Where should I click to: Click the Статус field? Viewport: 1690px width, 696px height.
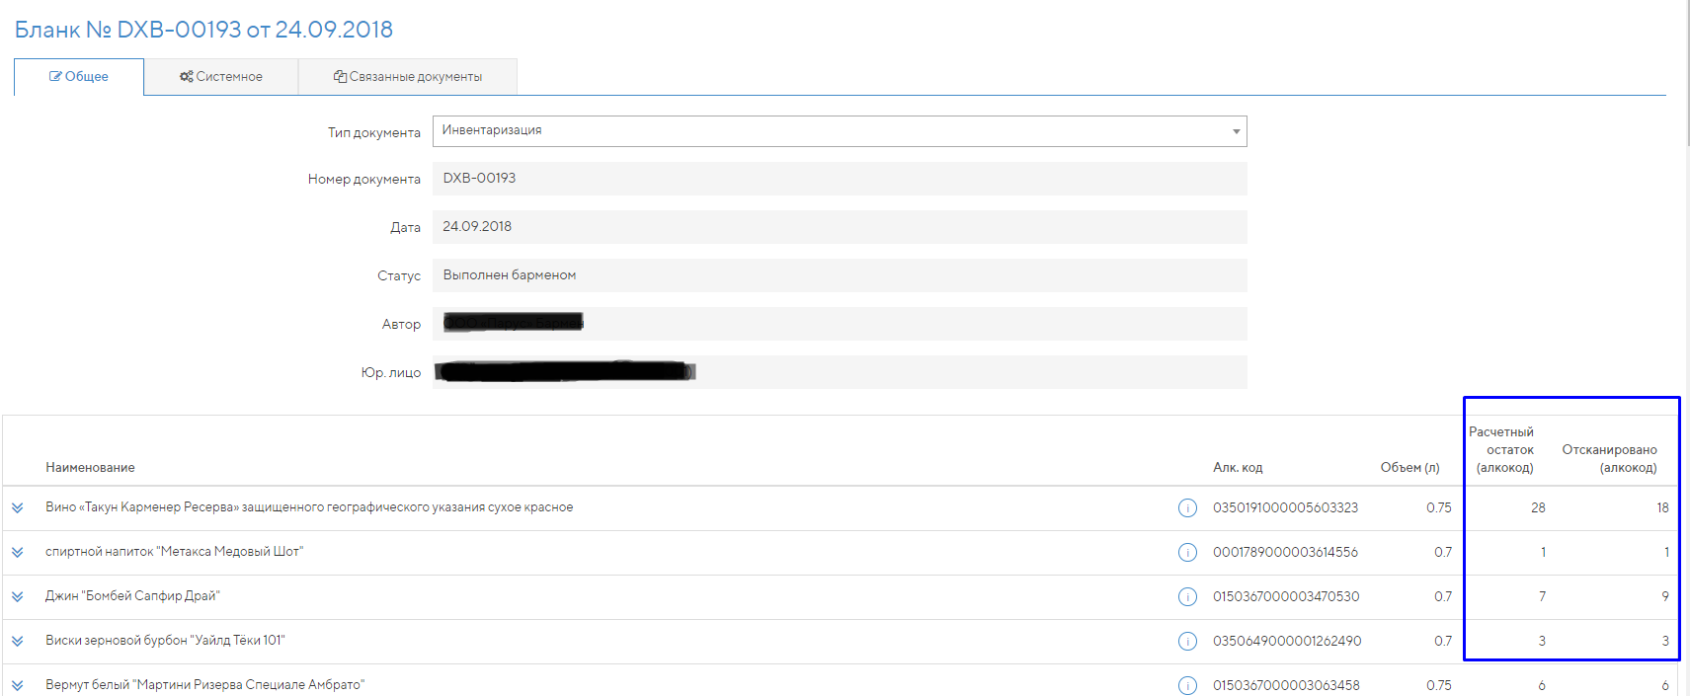click(839, 275)
